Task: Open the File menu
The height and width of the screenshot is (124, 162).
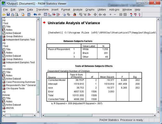Action: point(5,10)
